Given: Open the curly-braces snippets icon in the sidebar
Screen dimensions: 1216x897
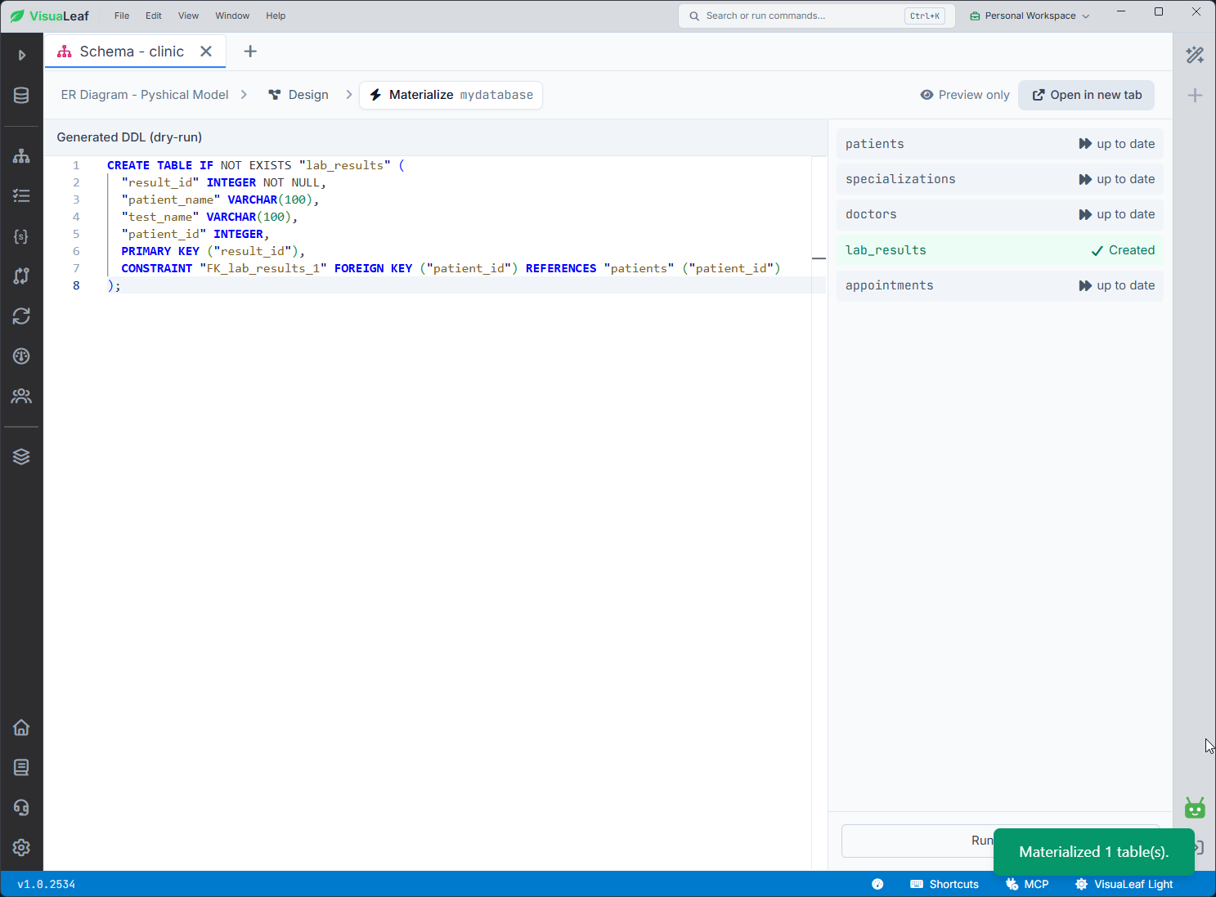Looking at the screenshot, I should 22,235.
